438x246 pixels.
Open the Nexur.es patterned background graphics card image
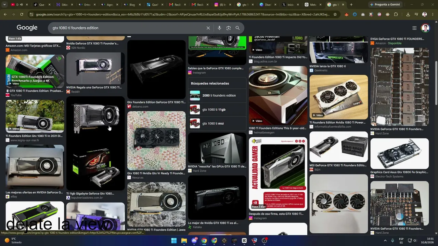[x=156, y=141]
